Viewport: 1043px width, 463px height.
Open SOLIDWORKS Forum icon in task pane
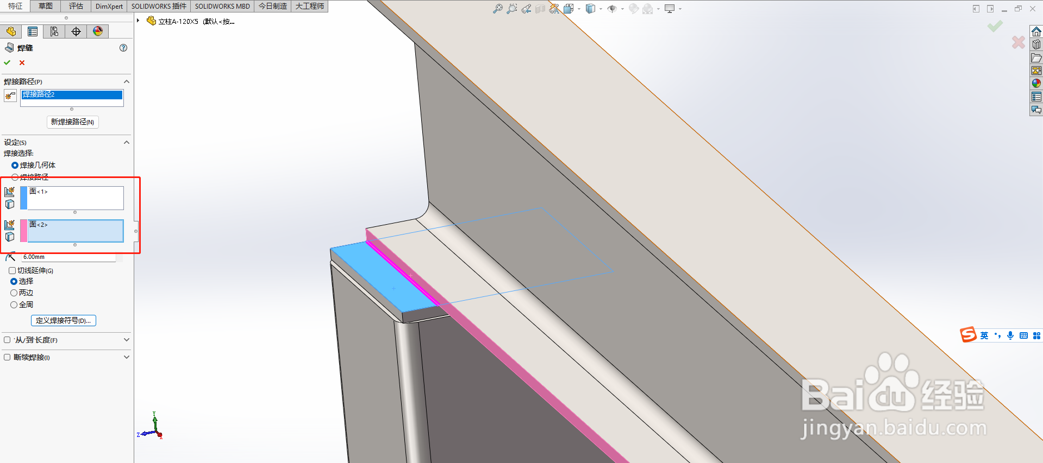1036,110
